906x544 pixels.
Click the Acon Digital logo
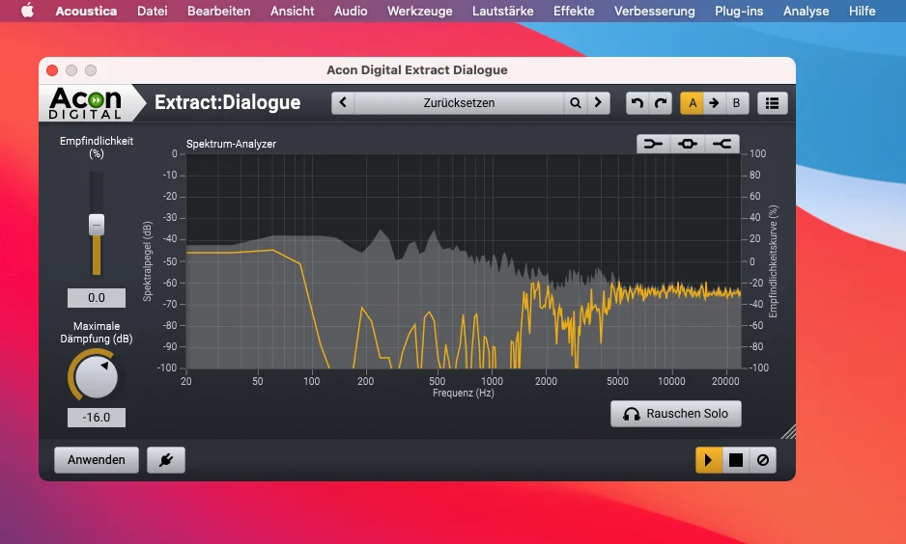(86, 102)
